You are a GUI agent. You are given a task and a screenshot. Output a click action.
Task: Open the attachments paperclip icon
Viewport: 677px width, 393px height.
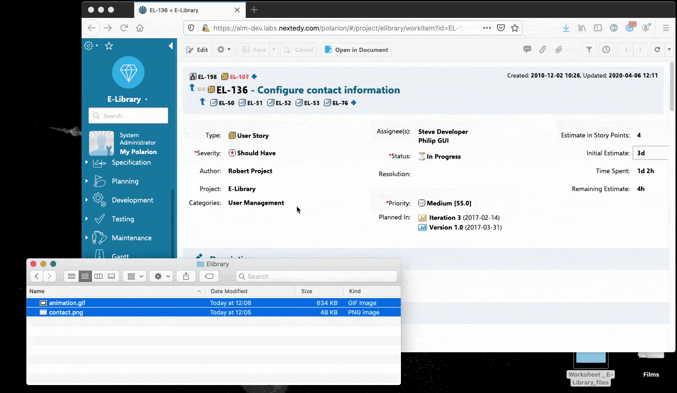point(559,50)
